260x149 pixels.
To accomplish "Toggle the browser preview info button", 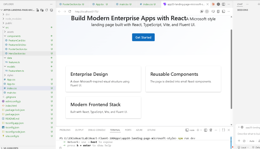I will pyautogui.click(x=207, y=11).
